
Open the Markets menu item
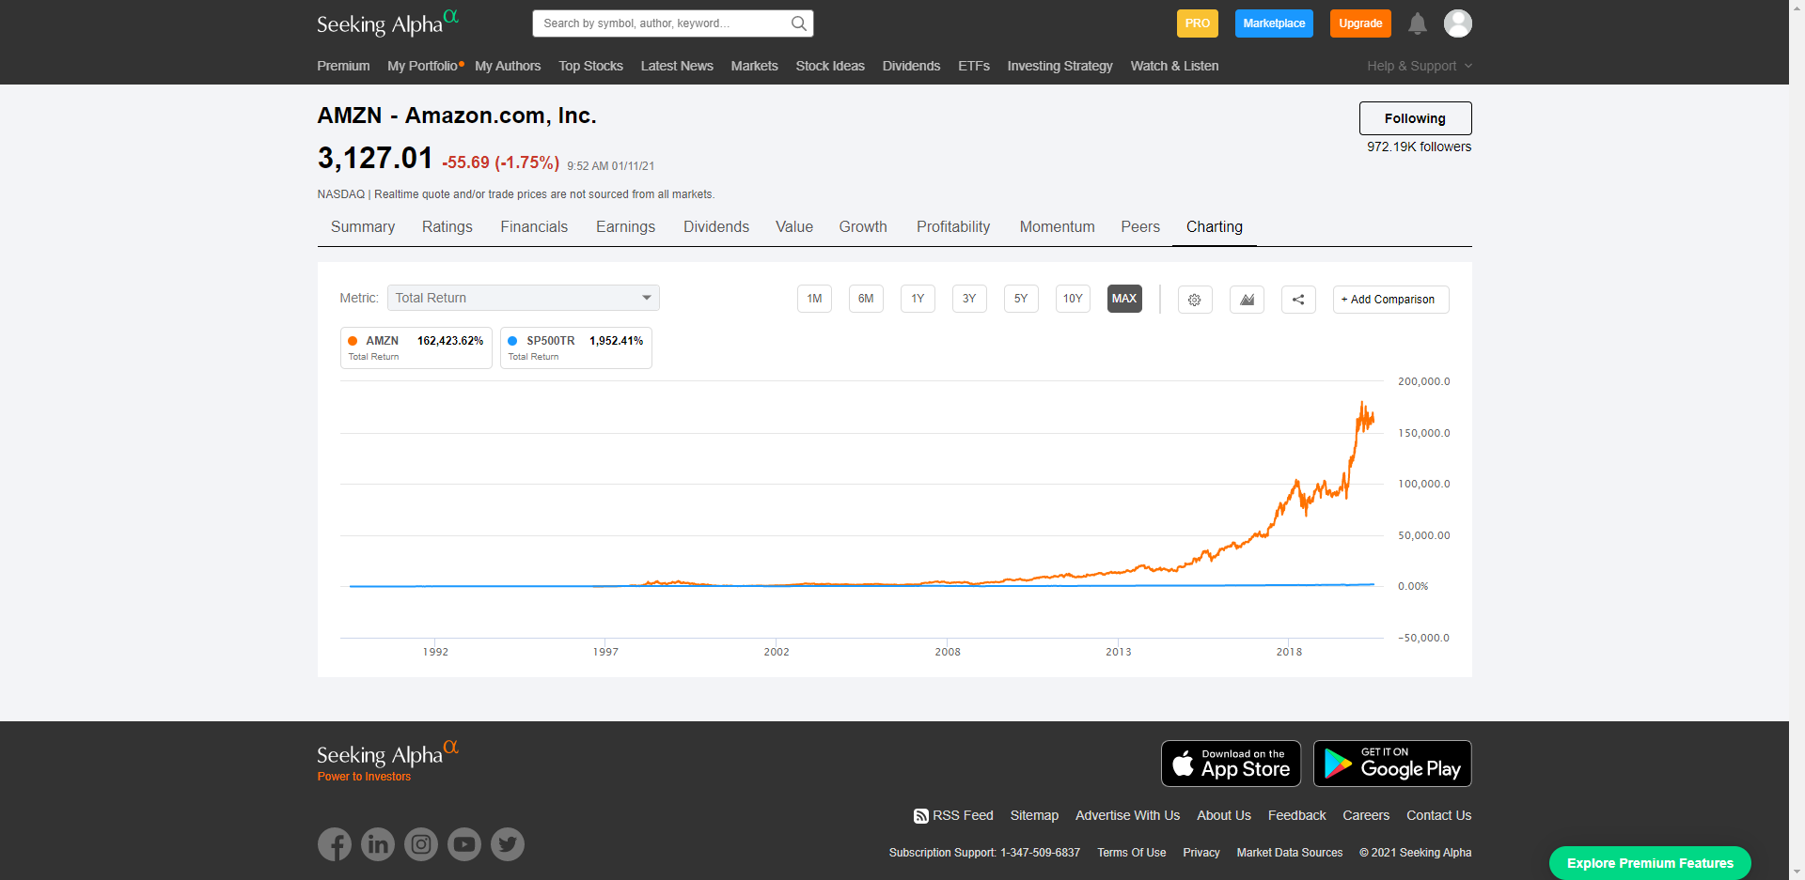[x=755, y=66]
